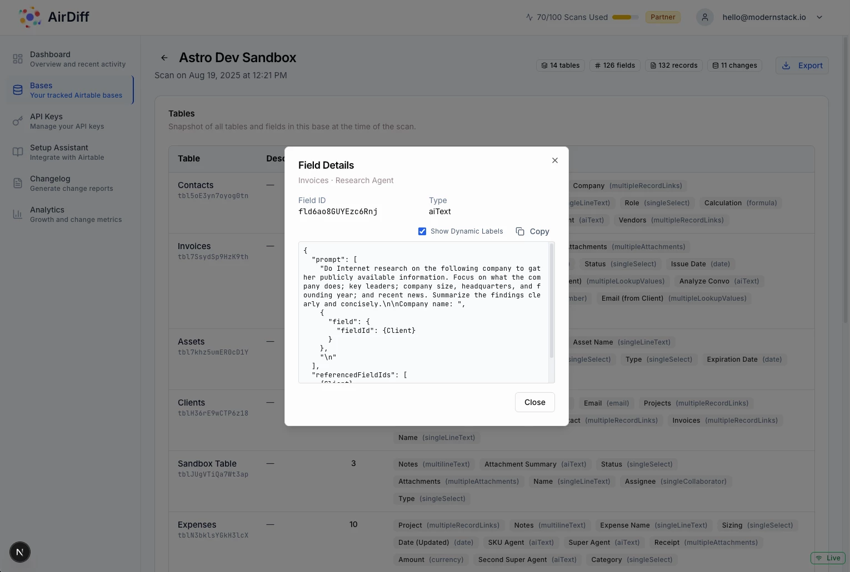
Task: Click the 14 tables badge
Action: [561, 65]
